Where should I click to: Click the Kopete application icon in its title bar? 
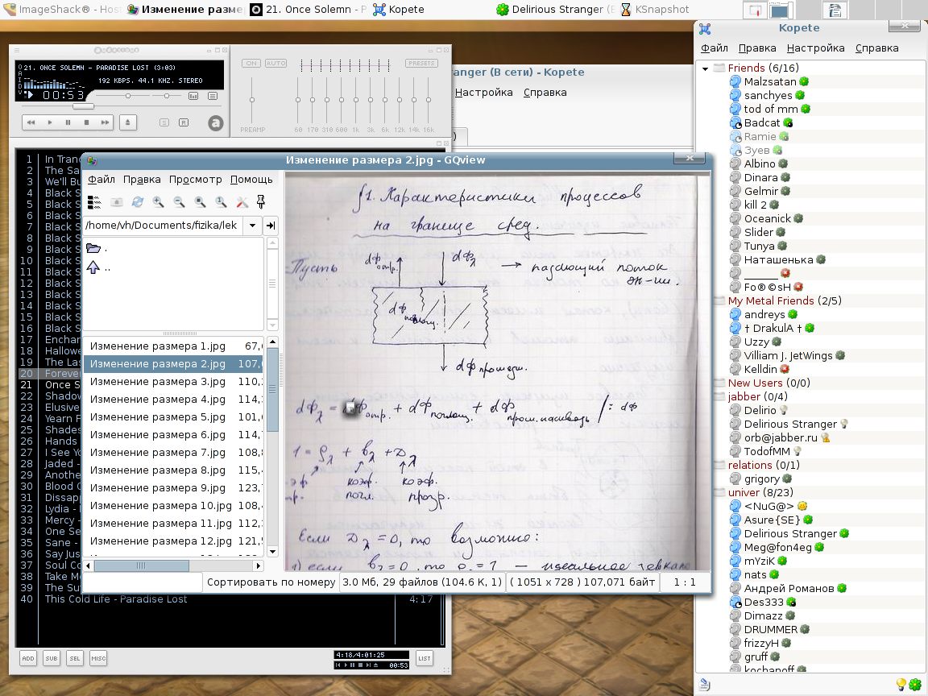(705, 28)
